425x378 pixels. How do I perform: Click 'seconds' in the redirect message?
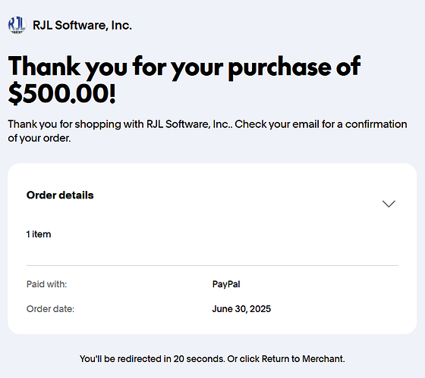pyautogui.click(x=206, y=359)
